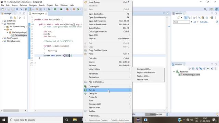Expand the StringExamples project node
The height and width of the screenshot is (123, 219).
tap(2, 41)
